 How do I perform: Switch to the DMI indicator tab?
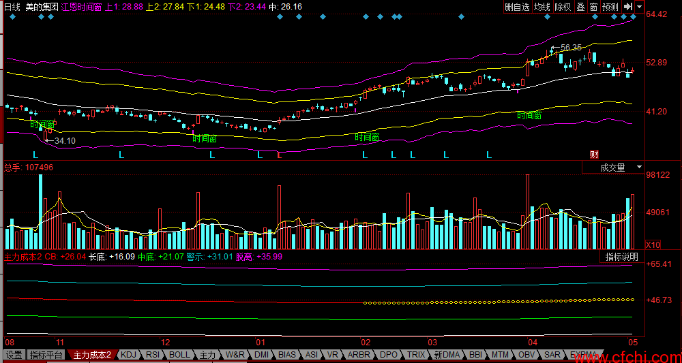[261, 355]
